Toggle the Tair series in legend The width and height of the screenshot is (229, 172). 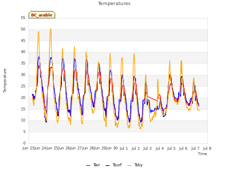[x=93, y=165]
